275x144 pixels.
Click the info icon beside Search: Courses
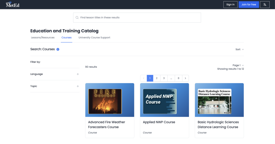tap(58, 49)
